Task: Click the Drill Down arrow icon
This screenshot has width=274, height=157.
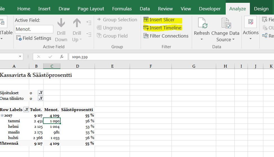Action: click(x=61, y=23)
